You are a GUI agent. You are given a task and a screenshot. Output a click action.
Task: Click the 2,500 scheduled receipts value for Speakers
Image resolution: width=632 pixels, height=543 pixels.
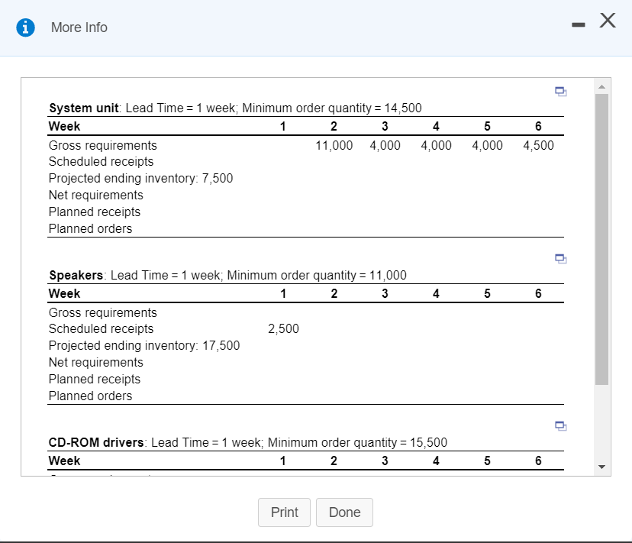pyautogui.click(x=283, y=328)
